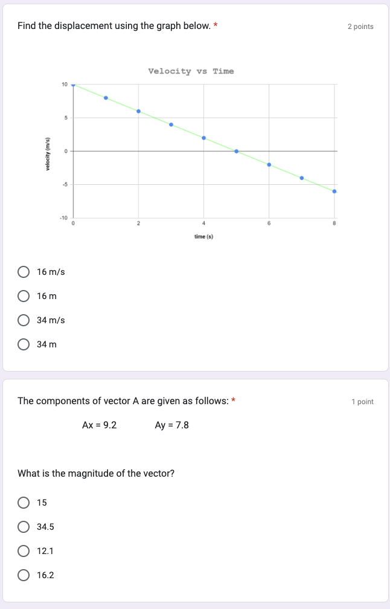390x609 pixels.
Task: Select the 16 m answer option
Action: pos(24,295)
